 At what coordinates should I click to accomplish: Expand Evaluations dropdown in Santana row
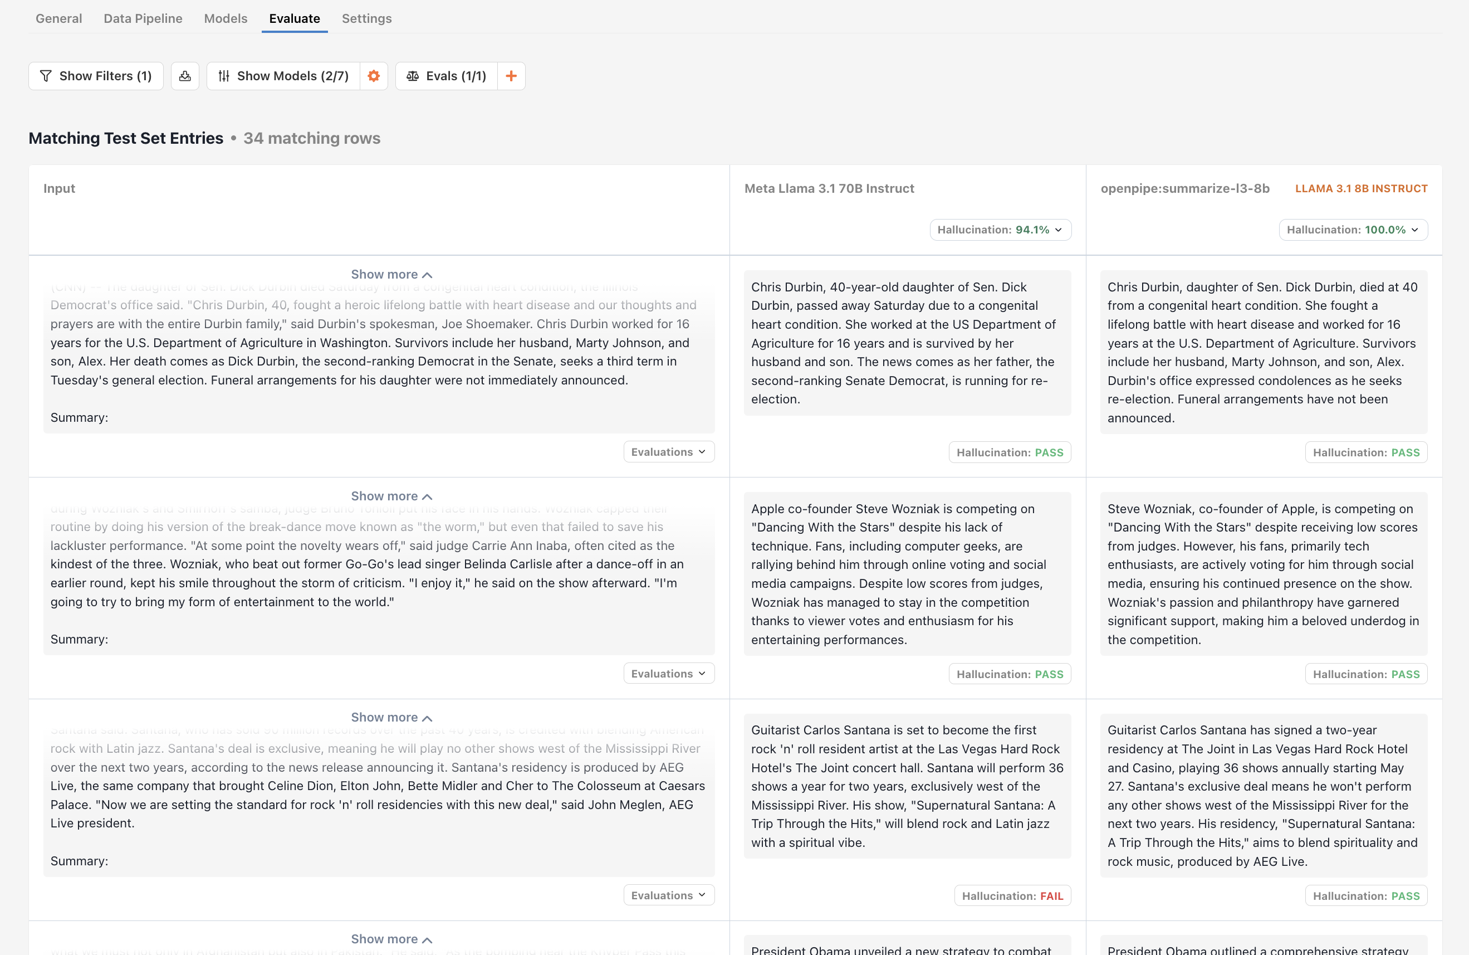click(x=668, y=896)
